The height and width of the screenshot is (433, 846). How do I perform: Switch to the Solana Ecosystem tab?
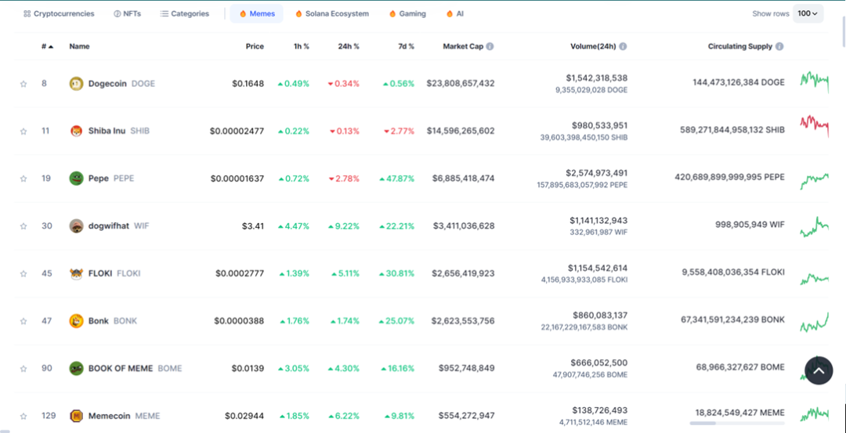pyautogui.click(x=332, y=14)
